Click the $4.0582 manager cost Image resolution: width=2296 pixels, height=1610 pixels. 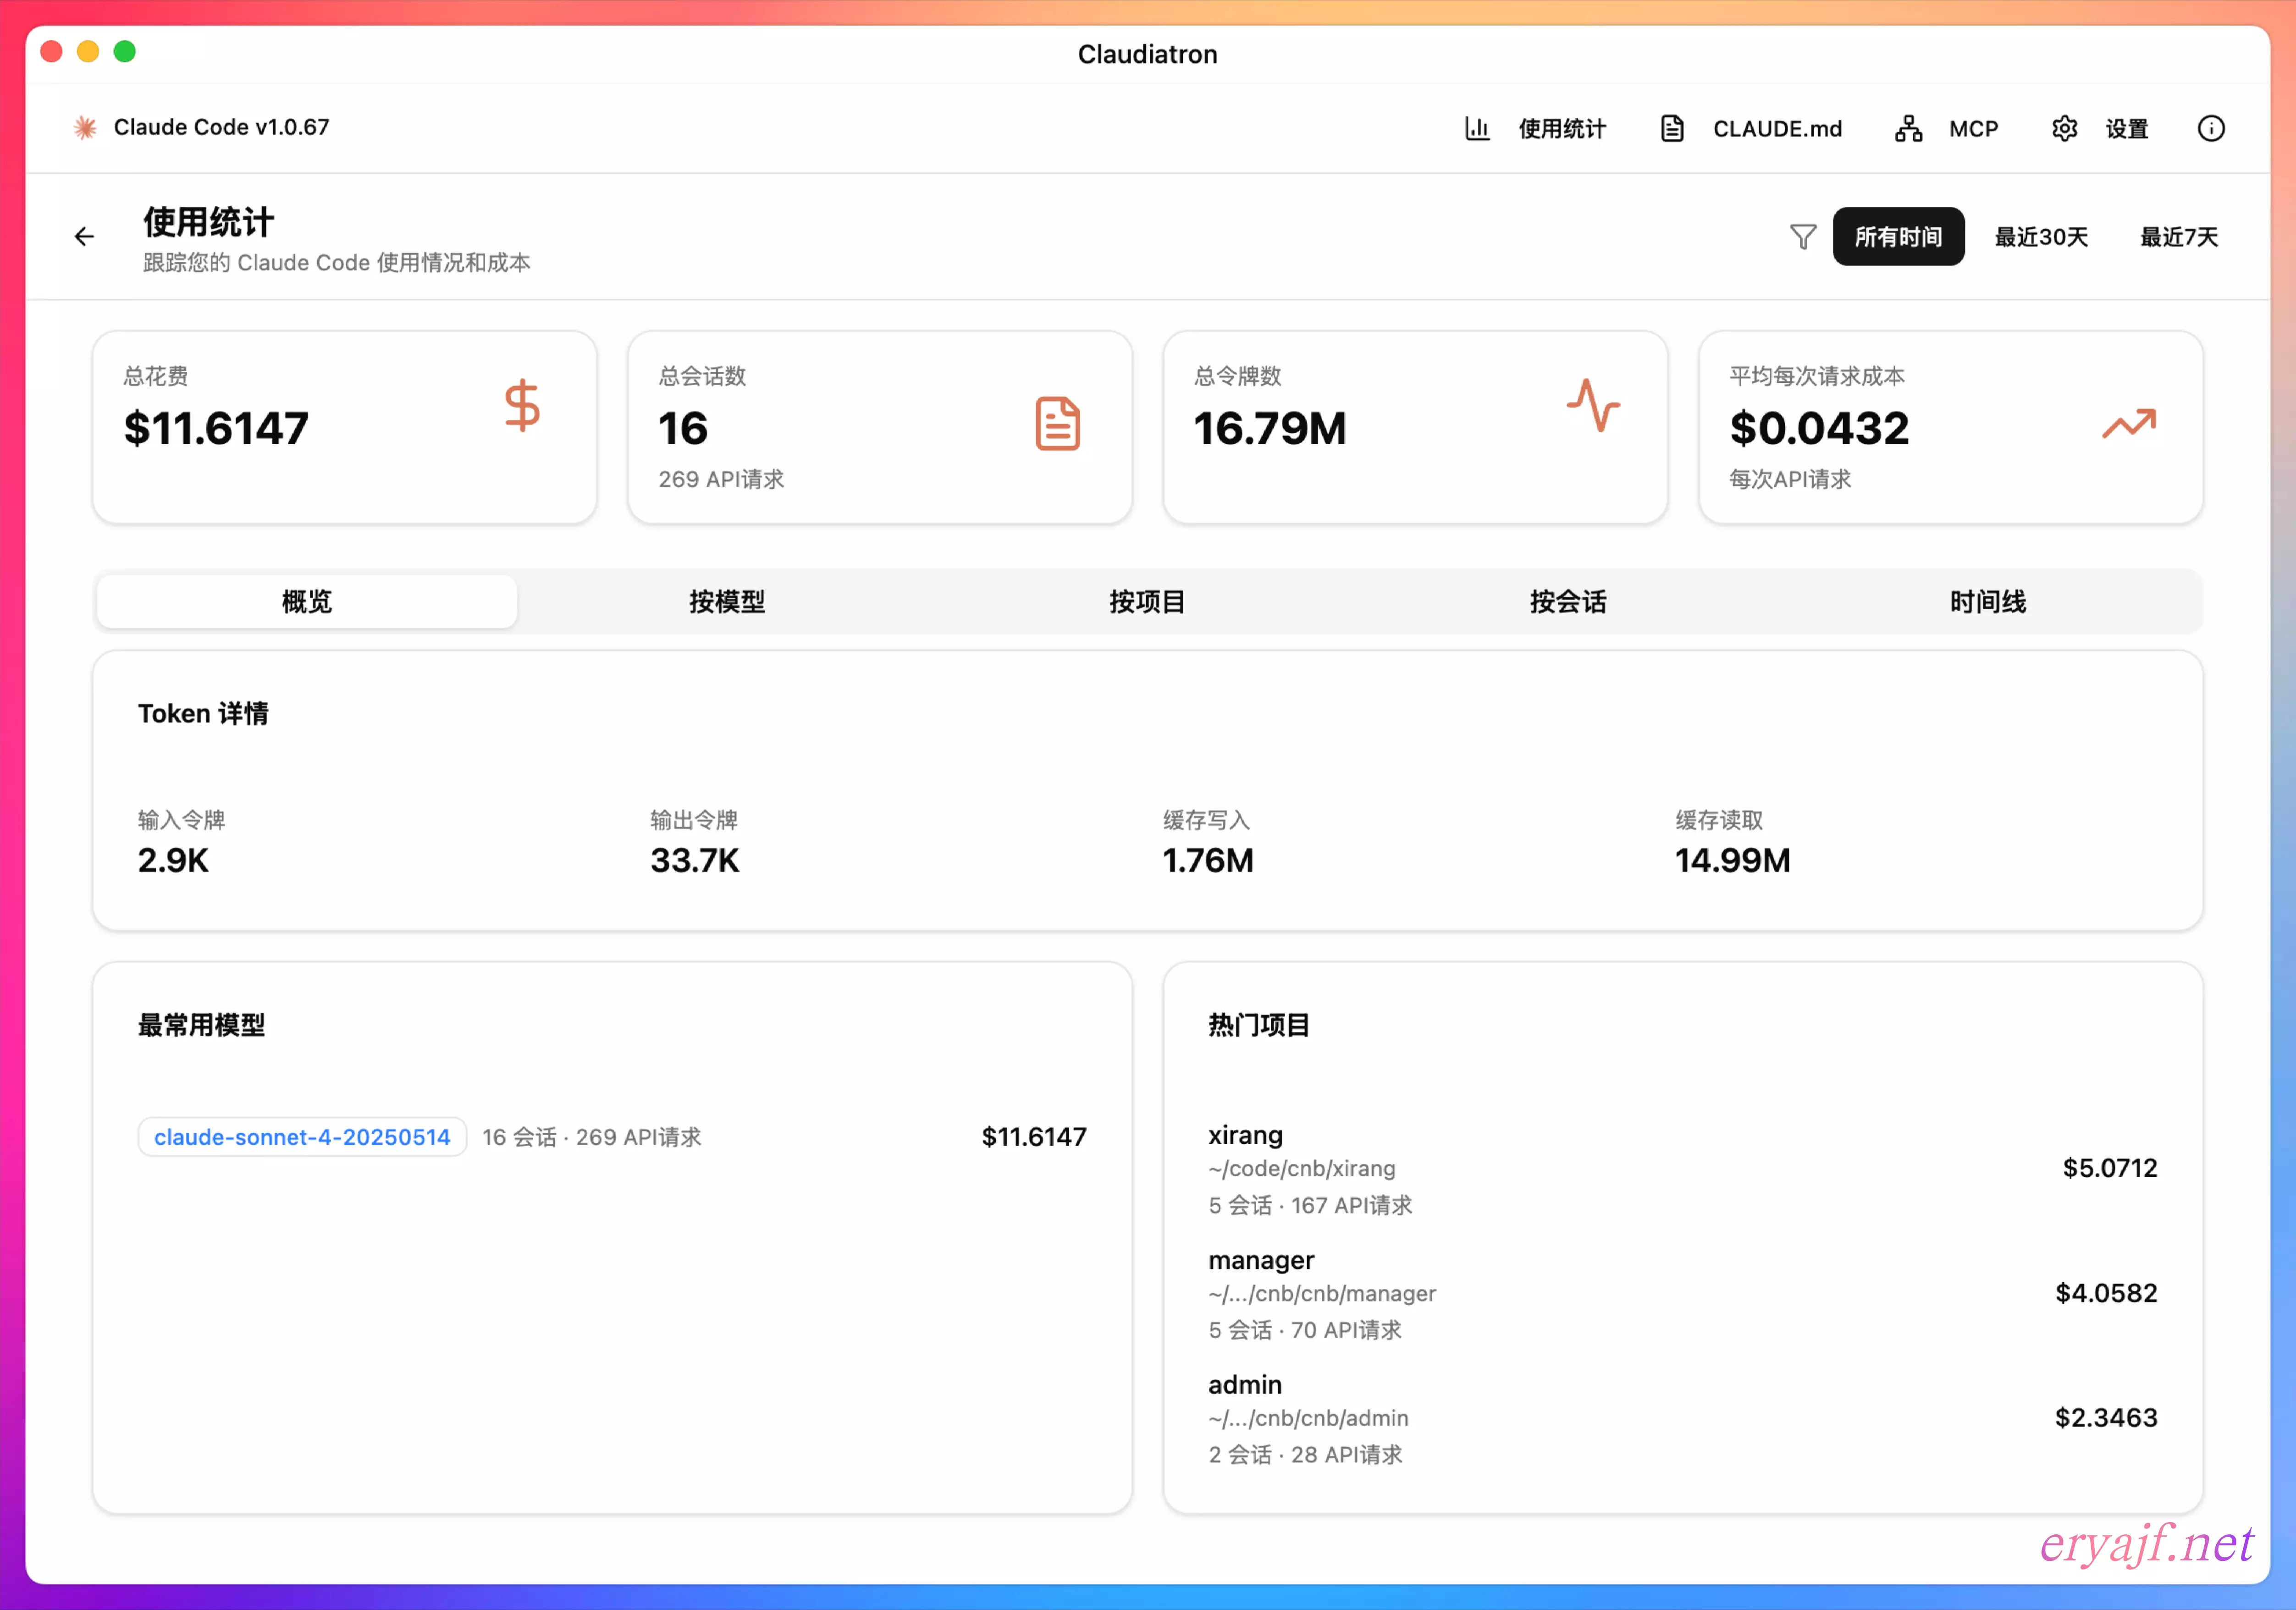[2106, 1293]
